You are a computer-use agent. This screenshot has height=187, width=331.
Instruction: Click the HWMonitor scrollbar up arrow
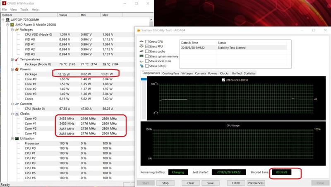(x=151, y=19)
